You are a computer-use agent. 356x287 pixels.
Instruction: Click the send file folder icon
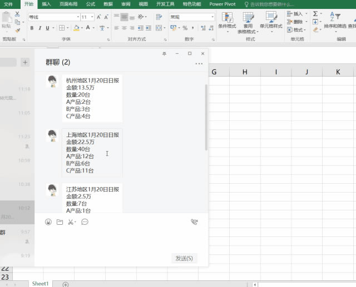[60, 222]
